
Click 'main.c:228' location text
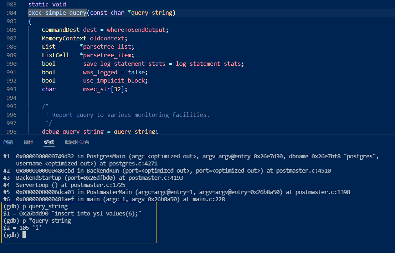(x=209, y=199)
